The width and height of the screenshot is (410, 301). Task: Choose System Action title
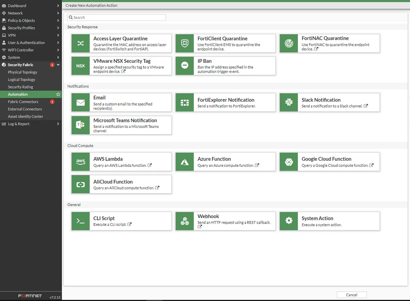[x=317, y=218]
